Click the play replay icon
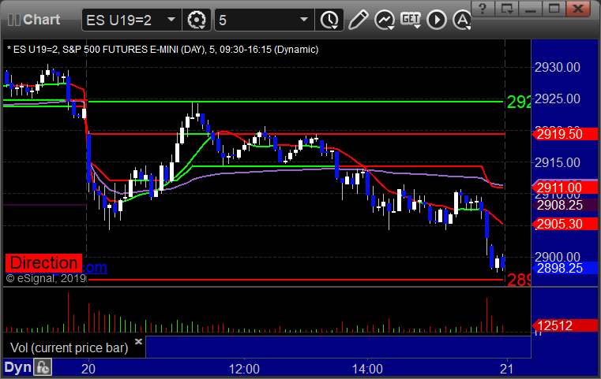 coord(437,20)
